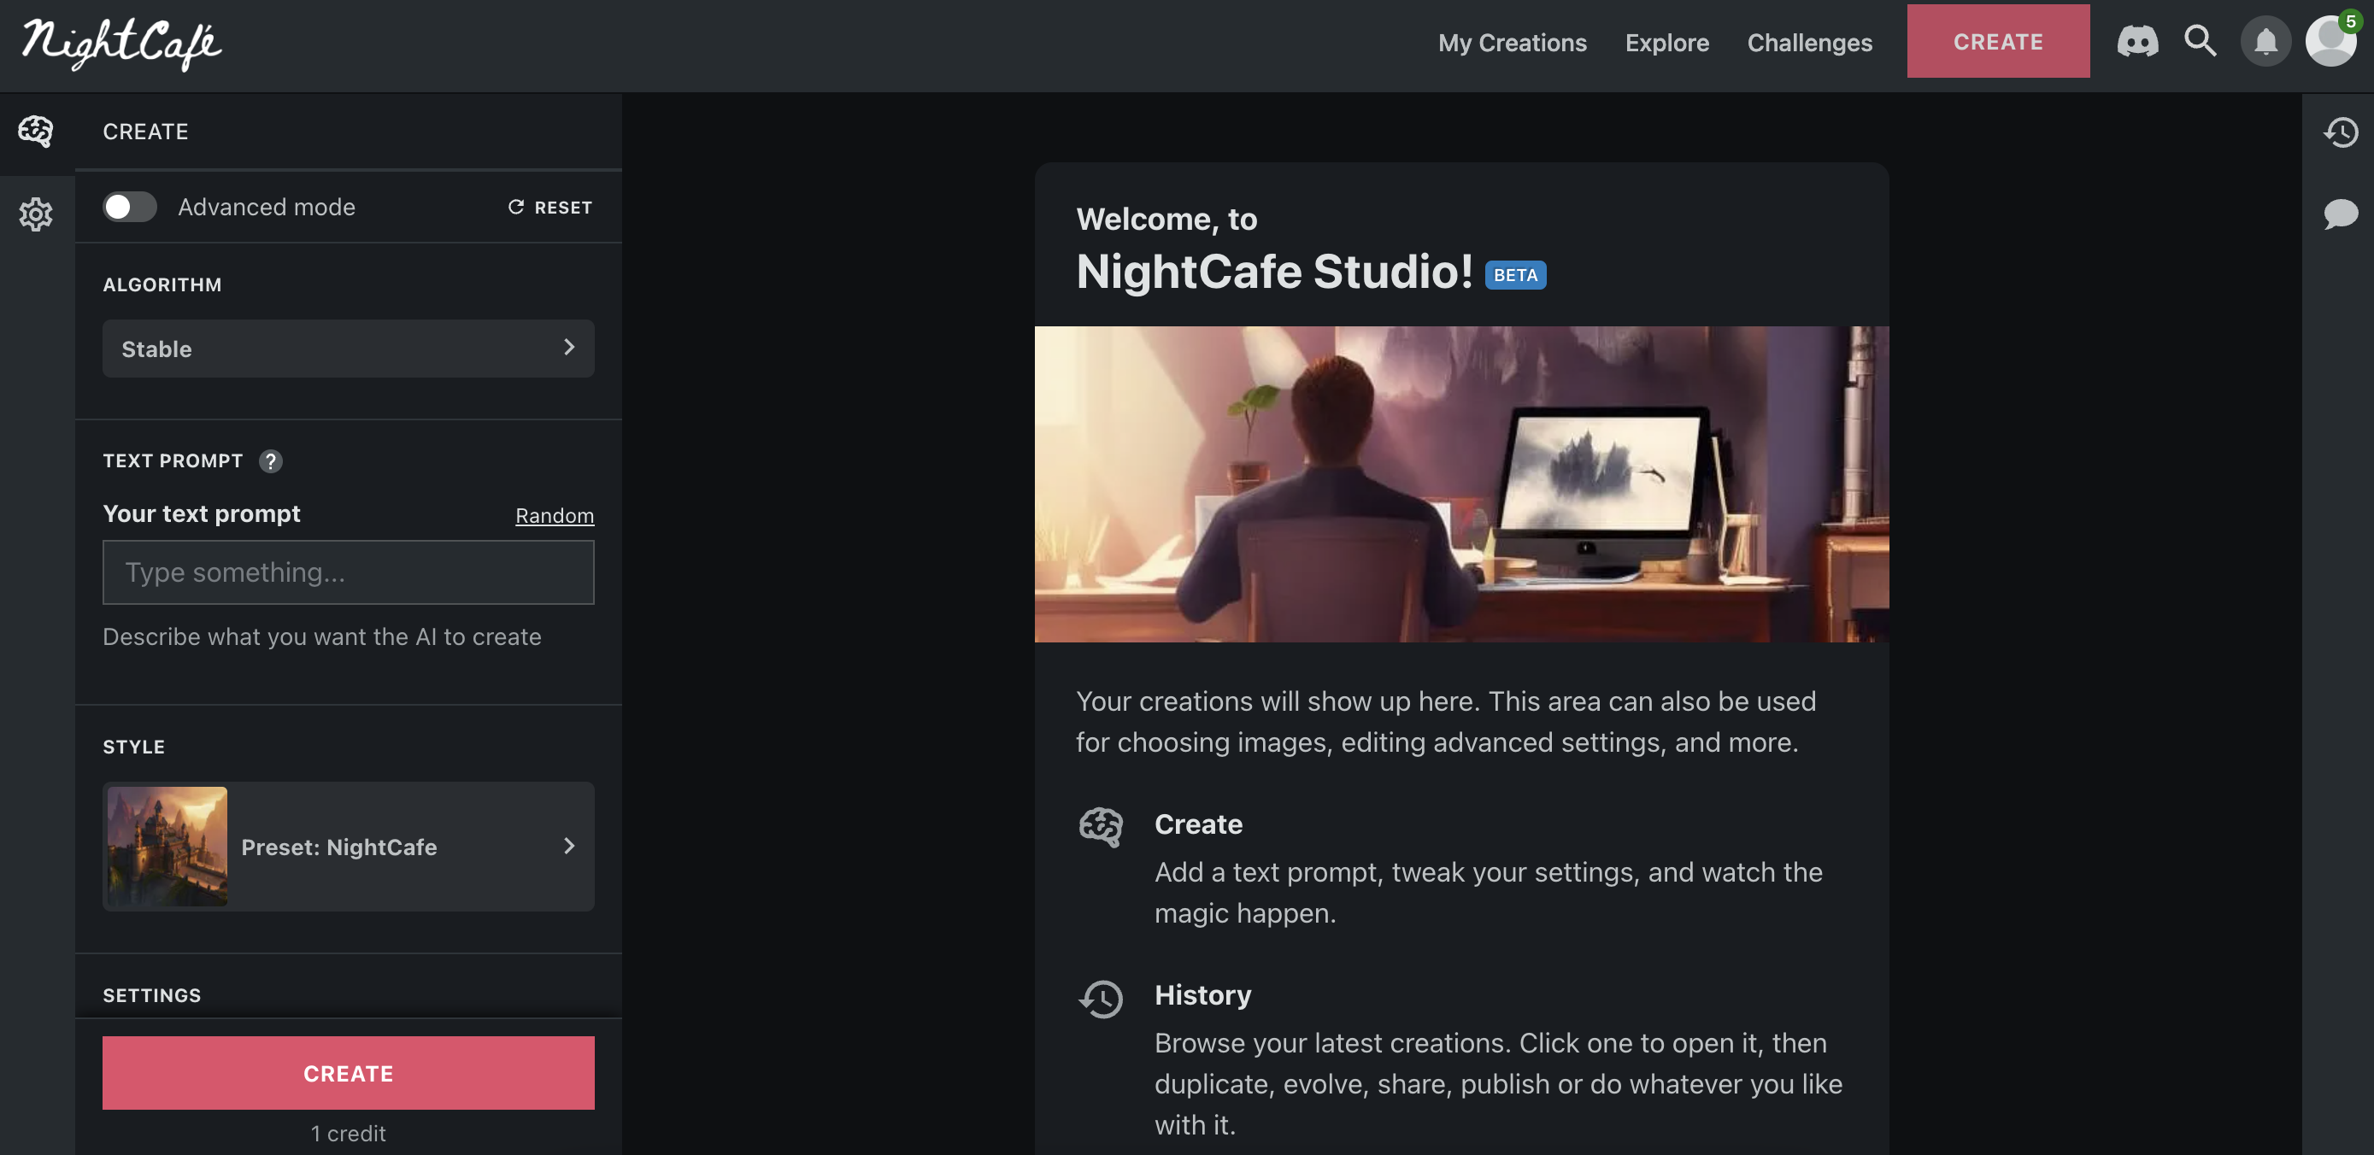This screenshot has width=2374, height=1155.
Task: Click the 'NightCafe Studio!' heading
Action: (x=1274, y=272)
